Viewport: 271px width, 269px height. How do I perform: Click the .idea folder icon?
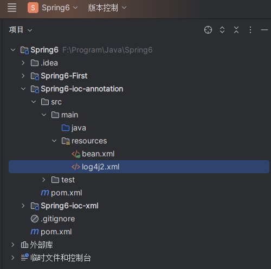35,63
